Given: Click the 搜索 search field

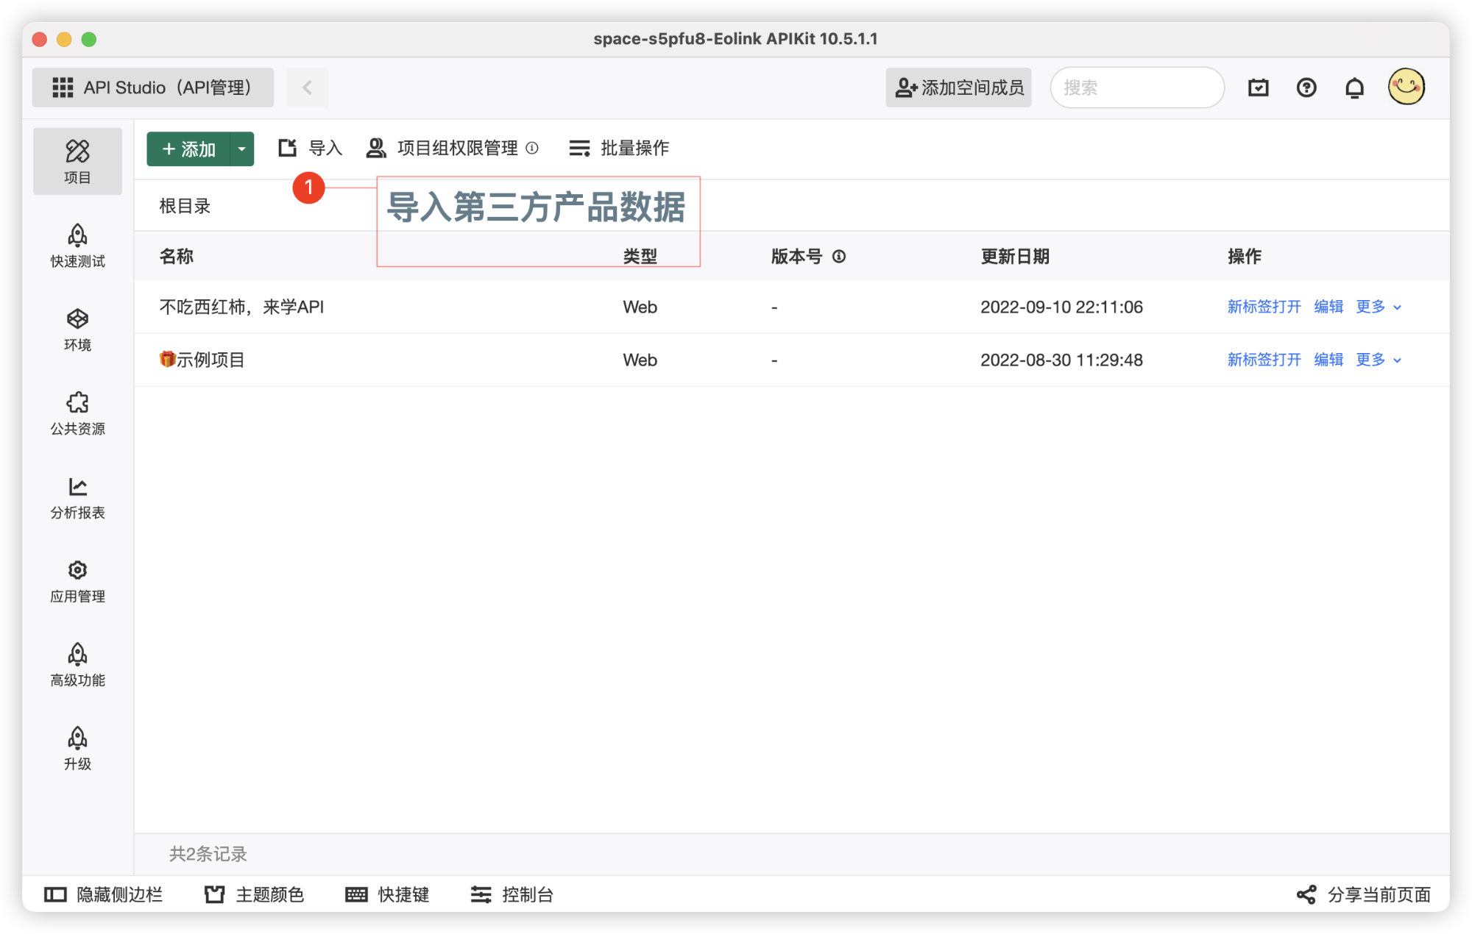Looking at the screenshot, I should point(1137,88).
